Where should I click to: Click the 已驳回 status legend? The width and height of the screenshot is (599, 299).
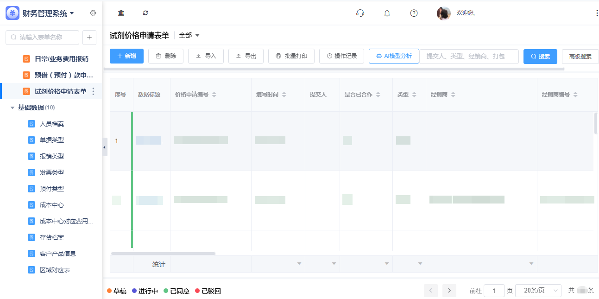208,291
